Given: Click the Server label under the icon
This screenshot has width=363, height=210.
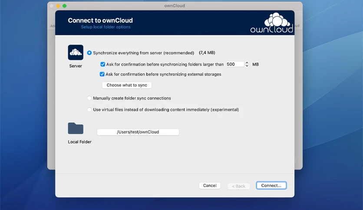Looking at the screenshot, I should (x=76, y=66).
